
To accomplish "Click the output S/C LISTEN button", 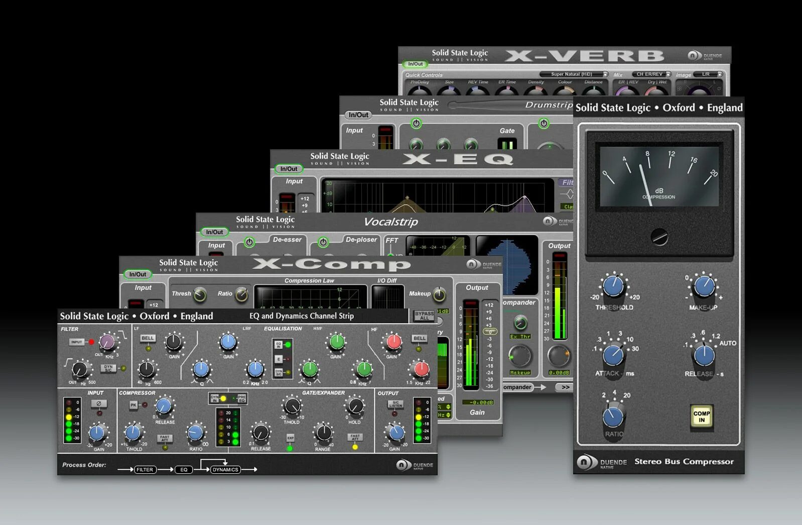I will click(395, 404).
